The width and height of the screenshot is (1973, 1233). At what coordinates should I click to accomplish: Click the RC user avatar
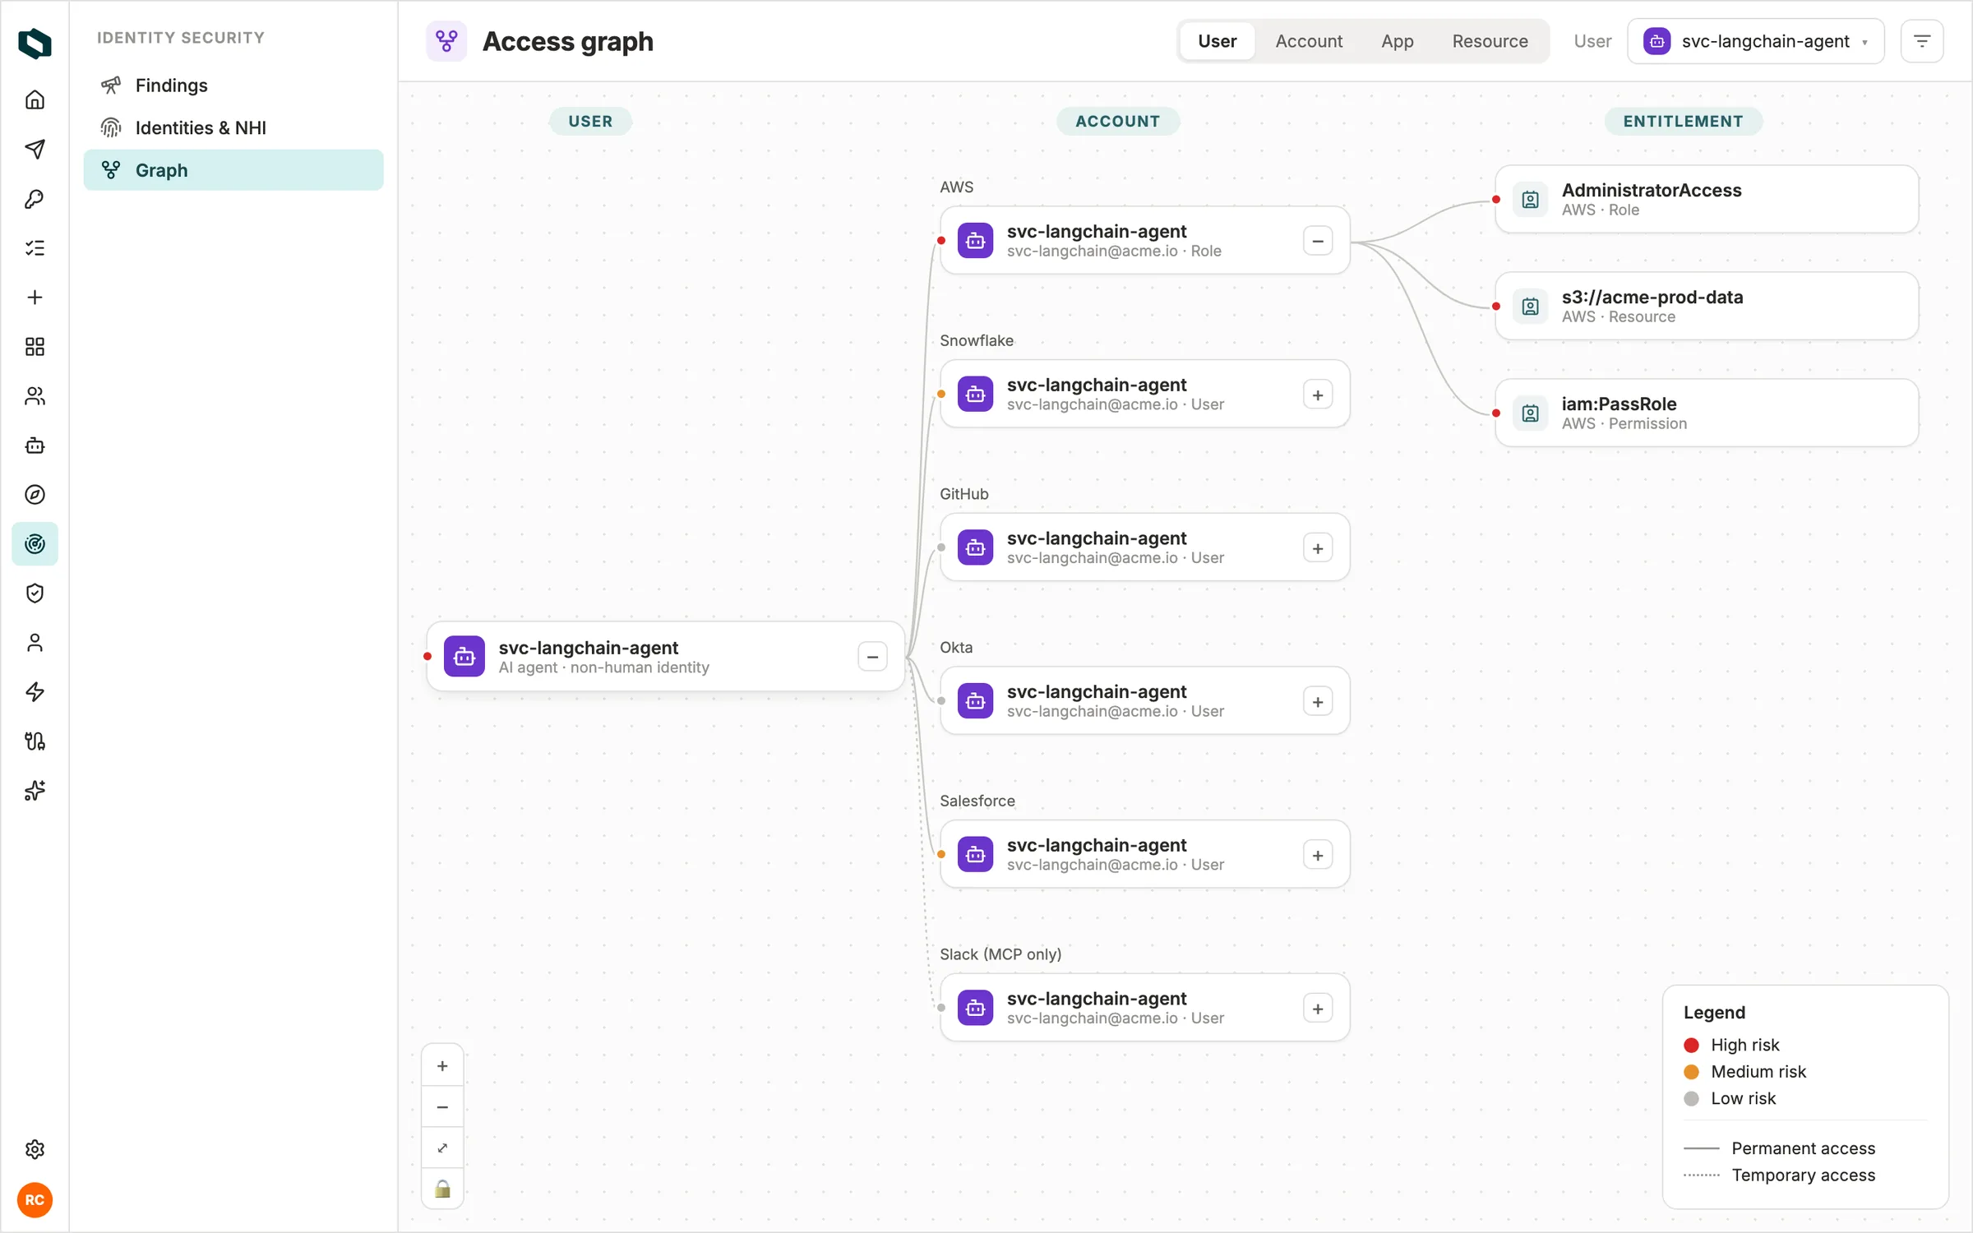tap(35, 1200)
